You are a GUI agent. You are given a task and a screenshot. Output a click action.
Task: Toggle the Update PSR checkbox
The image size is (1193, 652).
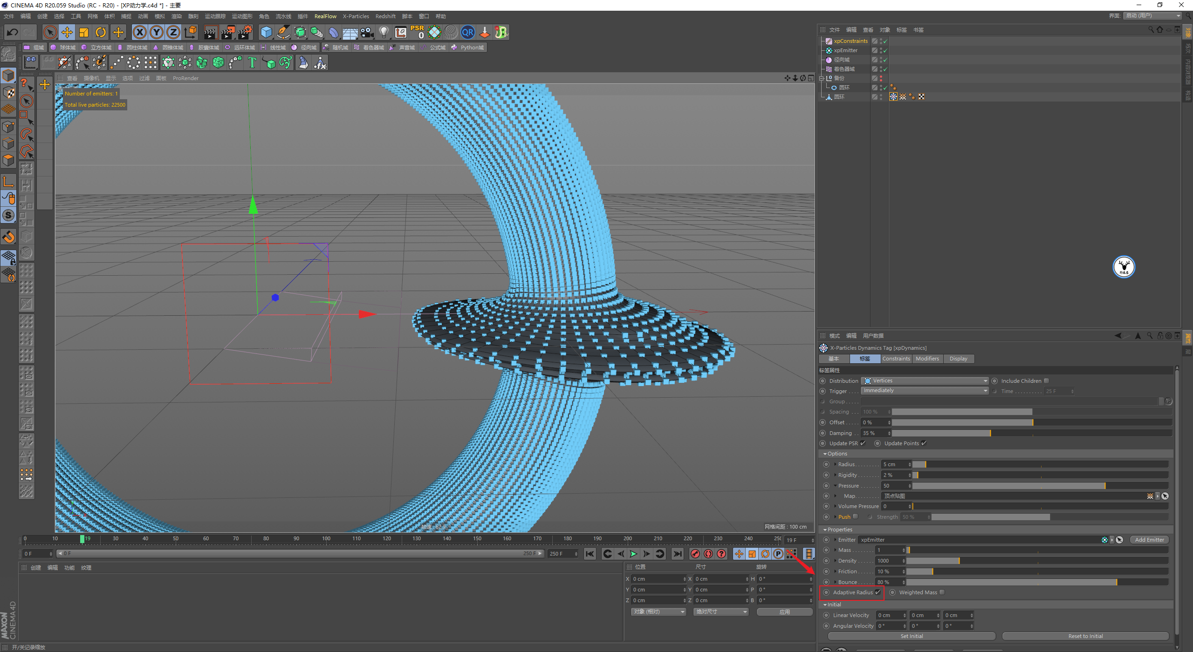point(863,443)
